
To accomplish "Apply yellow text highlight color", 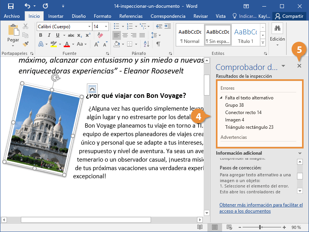I will (x=54, y=44).
